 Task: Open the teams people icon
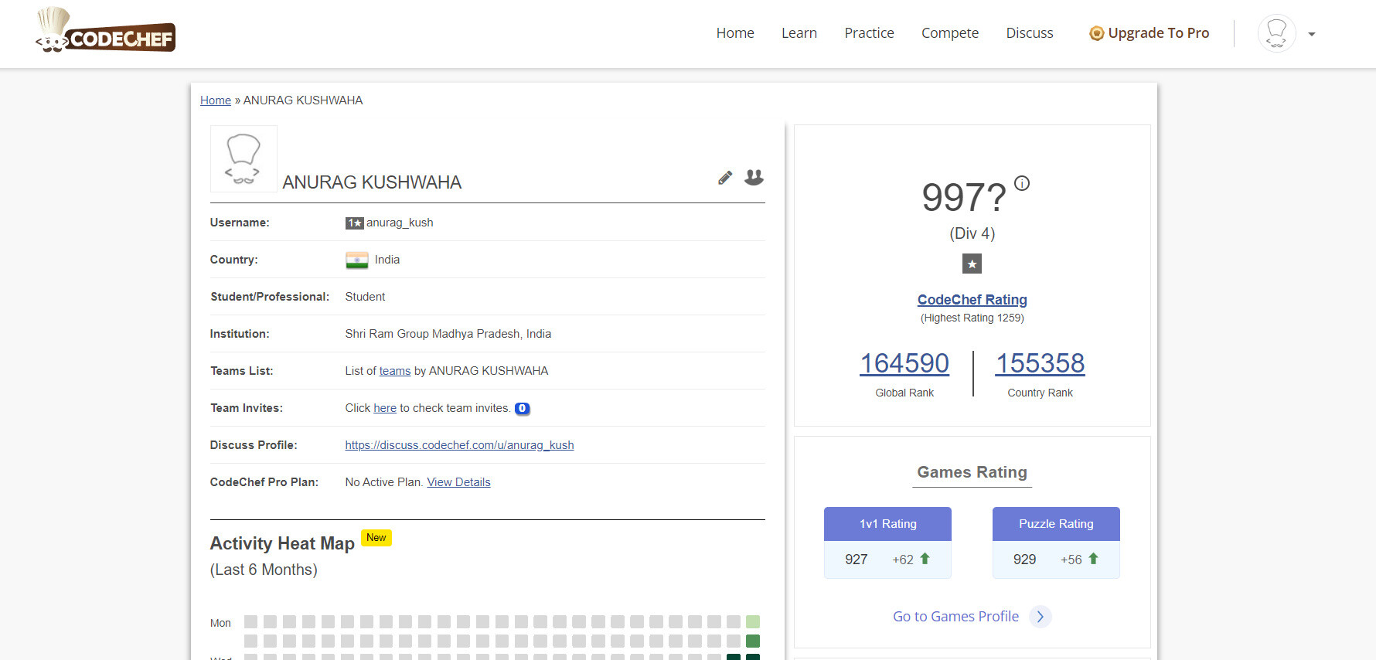[x=754, y=178]
